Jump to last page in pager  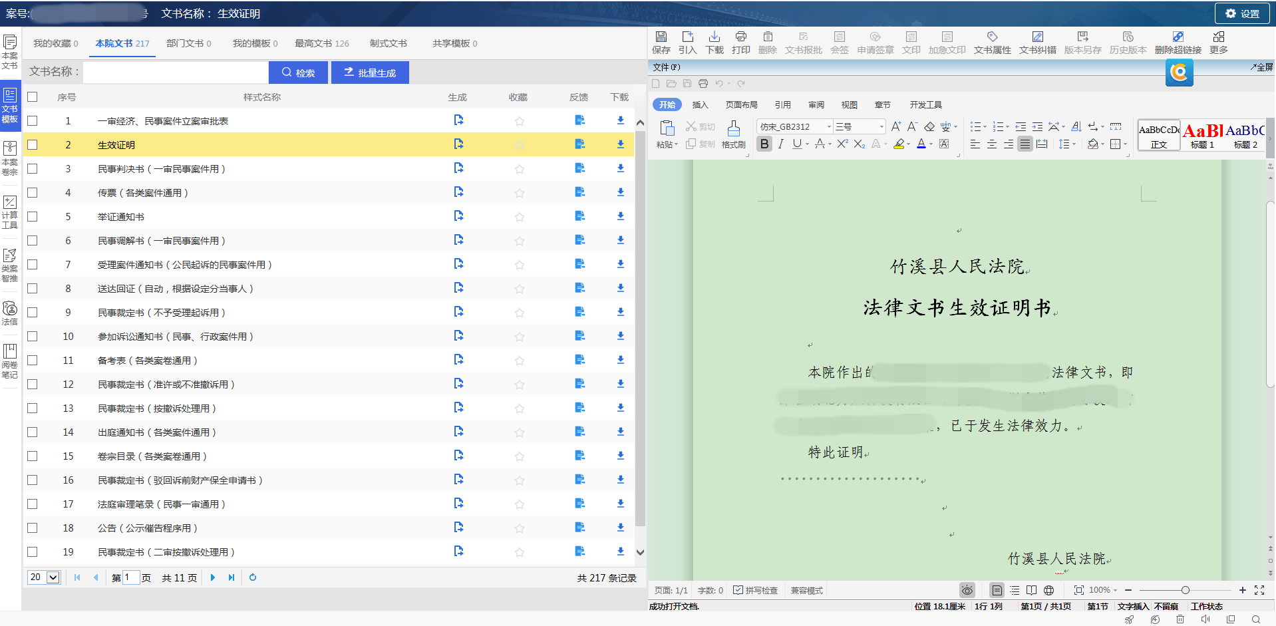coord(231,577)
